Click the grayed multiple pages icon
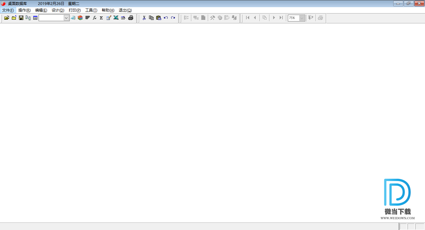425x230 pixels. pos(264,18)
